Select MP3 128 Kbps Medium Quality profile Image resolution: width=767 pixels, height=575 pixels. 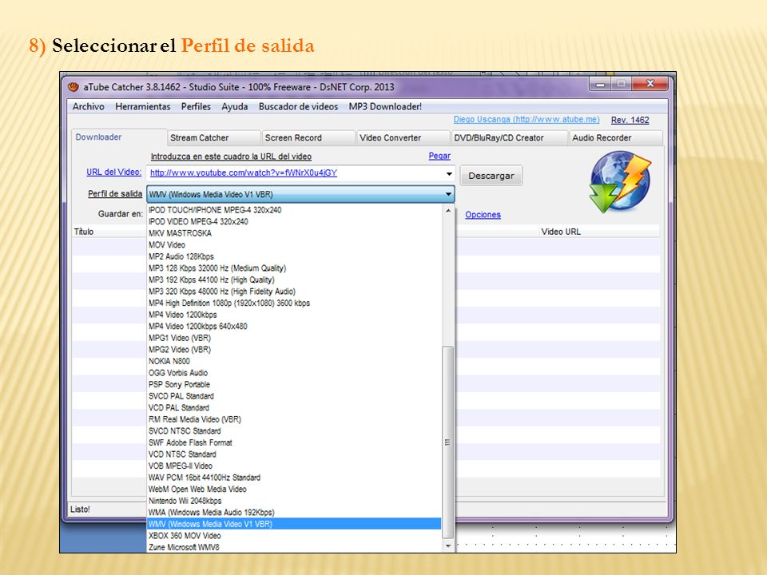294,268
